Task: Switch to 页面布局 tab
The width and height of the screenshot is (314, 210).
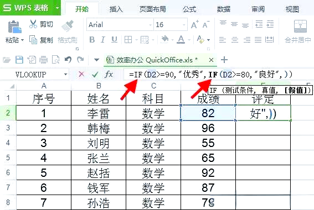Action: coord(153,9)
